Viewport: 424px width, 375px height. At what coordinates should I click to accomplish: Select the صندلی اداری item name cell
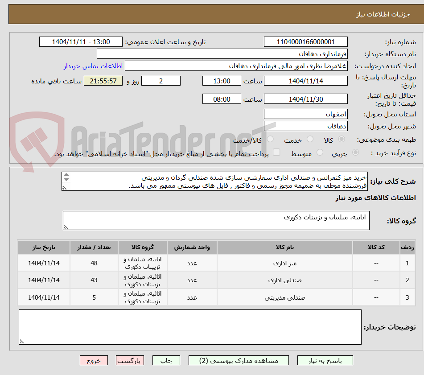pos(285,280)
